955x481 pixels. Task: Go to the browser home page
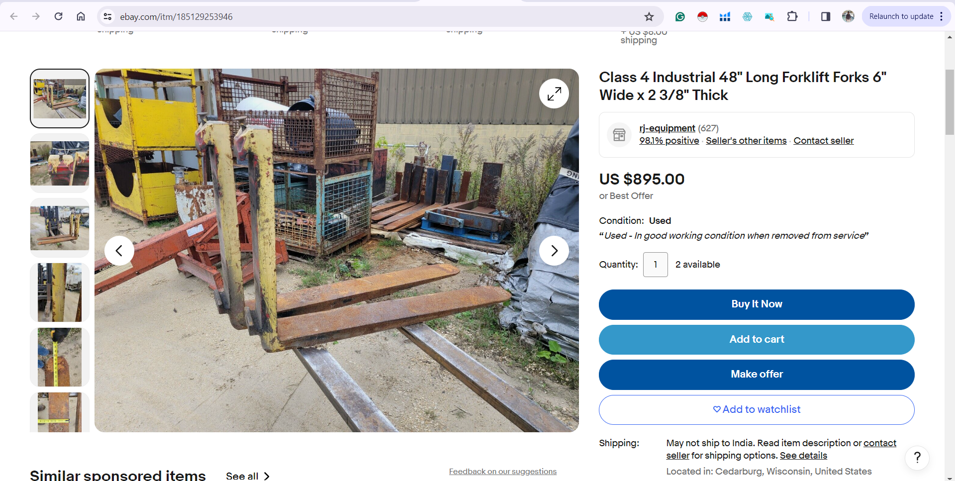pos(81,16)
